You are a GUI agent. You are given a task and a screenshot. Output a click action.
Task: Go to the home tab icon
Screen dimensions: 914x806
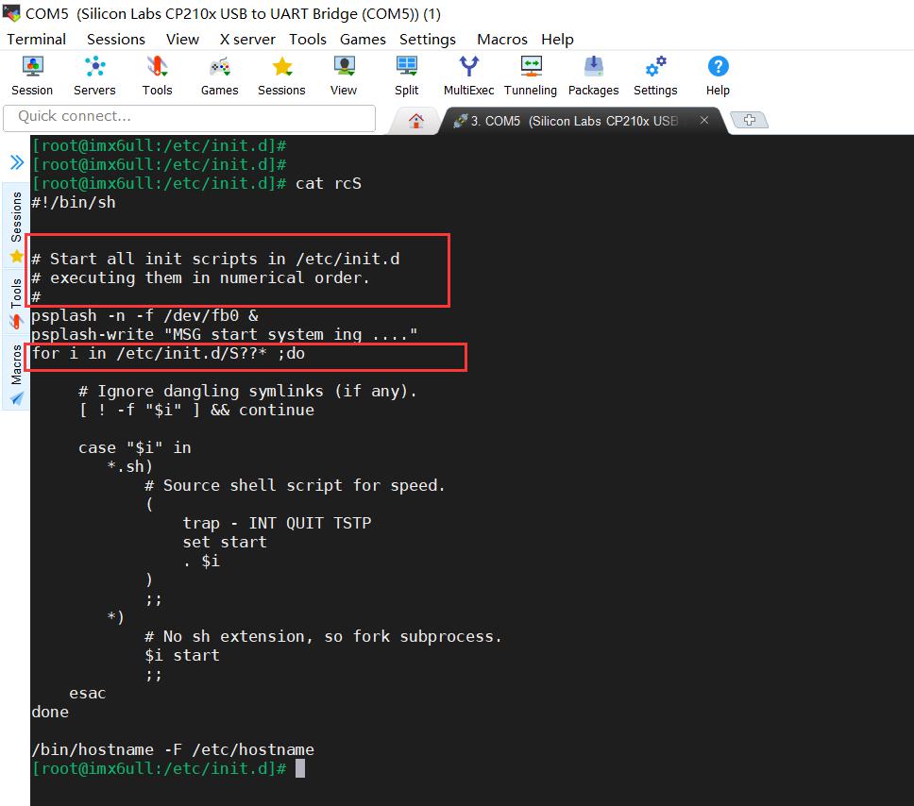tap(416, 121)
